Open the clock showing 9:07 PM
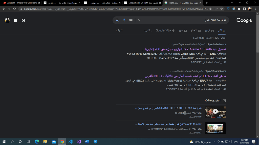 pos(244,141)
